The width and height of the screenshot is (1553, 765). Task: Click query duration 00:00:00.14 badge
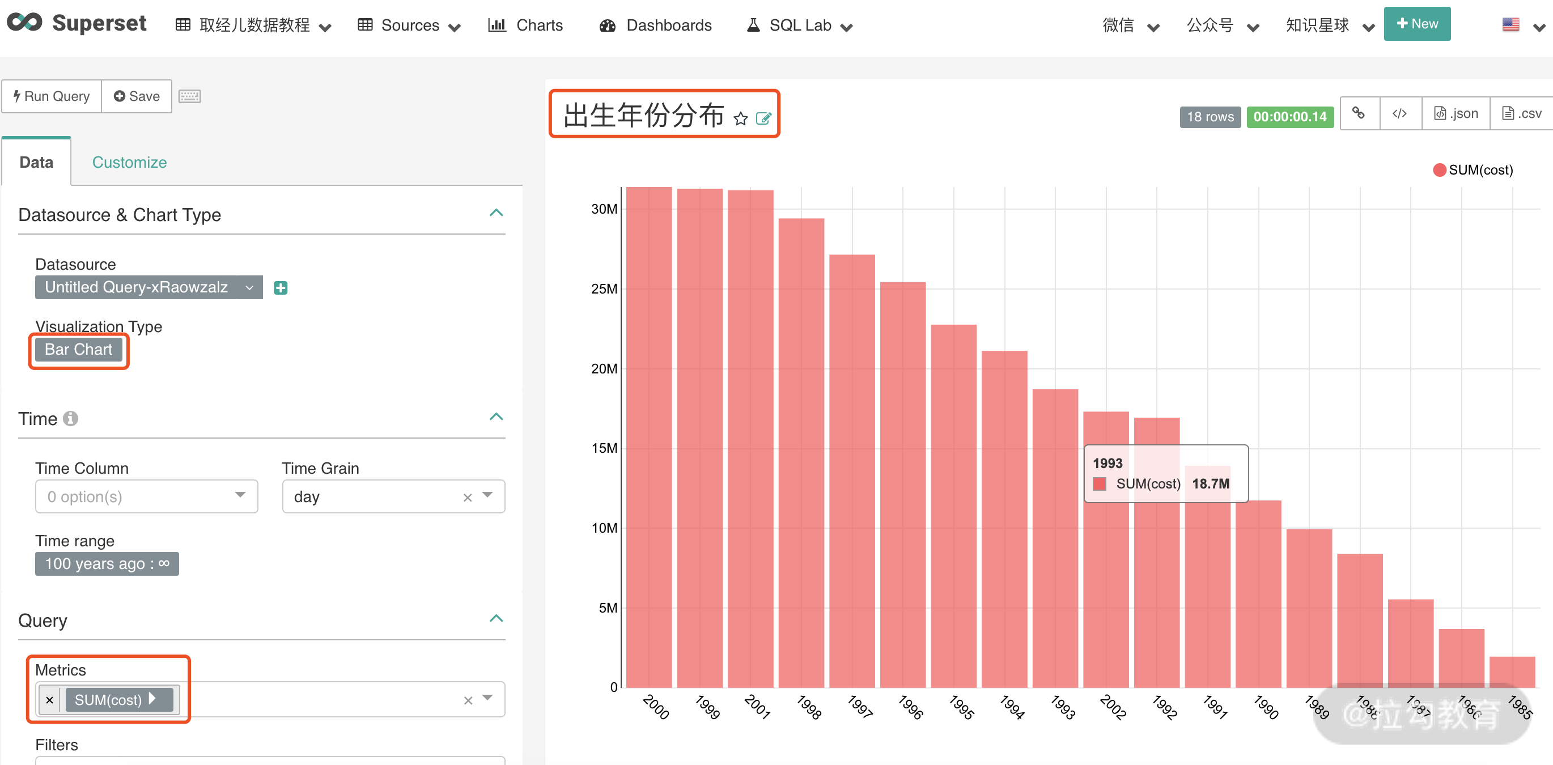(1289, 116)
